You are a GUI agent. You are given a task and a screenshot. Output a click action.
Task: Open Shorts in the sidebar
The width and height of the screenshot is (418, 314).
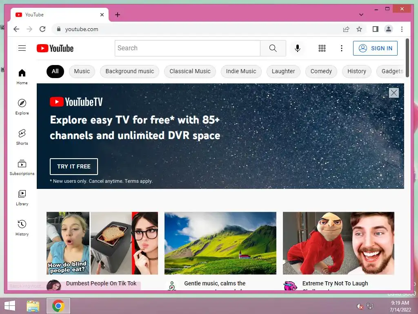(22, 137)
